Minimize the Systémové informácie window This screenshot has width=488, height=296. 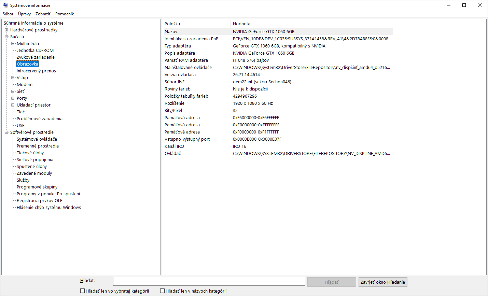pyautogui.click(x=448, y=5)
